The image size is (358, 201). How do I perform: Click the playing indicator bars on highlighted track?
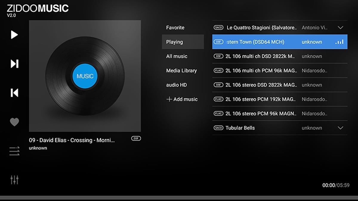(x=340, y=42)
